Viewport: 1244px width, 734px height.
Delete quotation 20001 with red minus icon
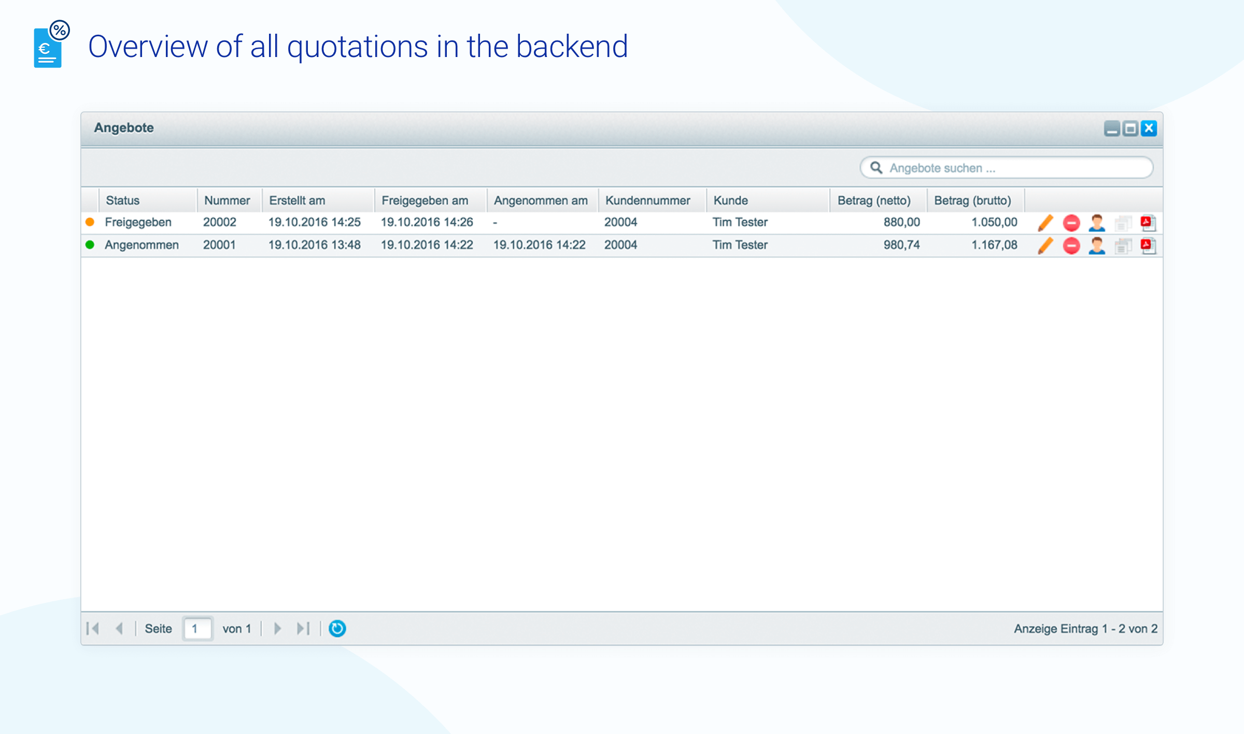tap(1071, 246)
